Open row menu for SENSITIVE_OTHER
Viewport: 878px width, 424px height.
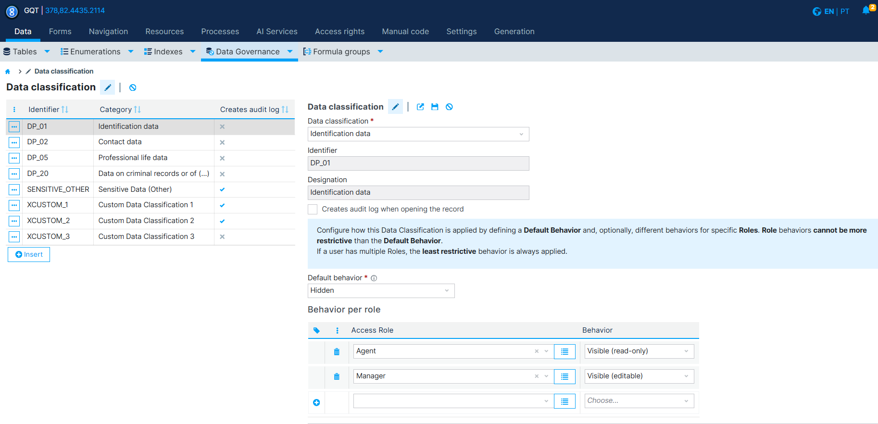click(x=14, y=190)
